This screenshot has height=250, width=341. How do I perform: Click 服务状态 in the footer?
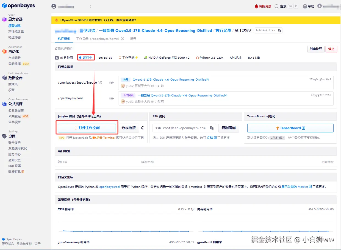tap(8, 244)
